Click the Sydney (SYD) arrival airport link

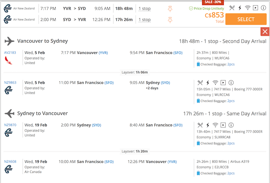pos(165,82)
